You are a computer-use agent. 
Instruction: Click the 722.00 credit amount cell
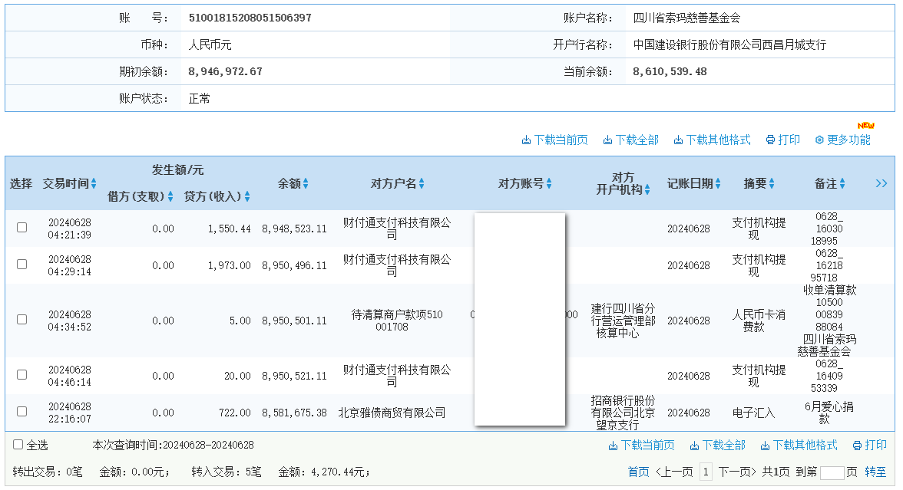tap(234, 413)
